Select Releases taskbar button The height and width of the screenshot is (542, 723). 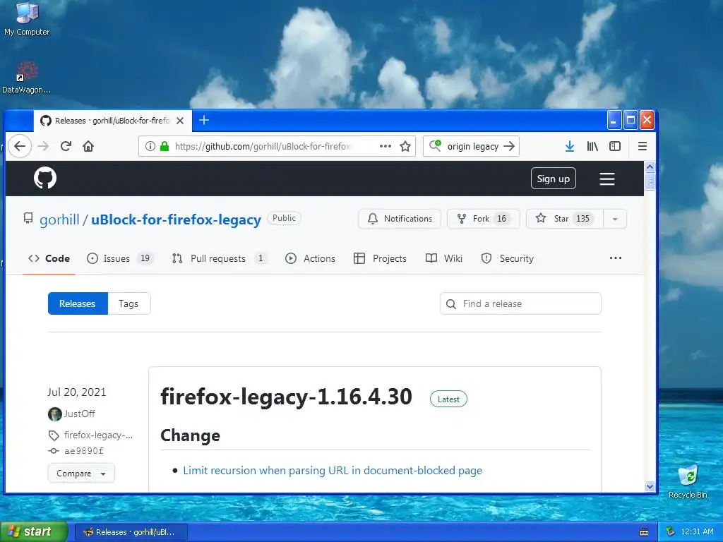tap(131, 532)
